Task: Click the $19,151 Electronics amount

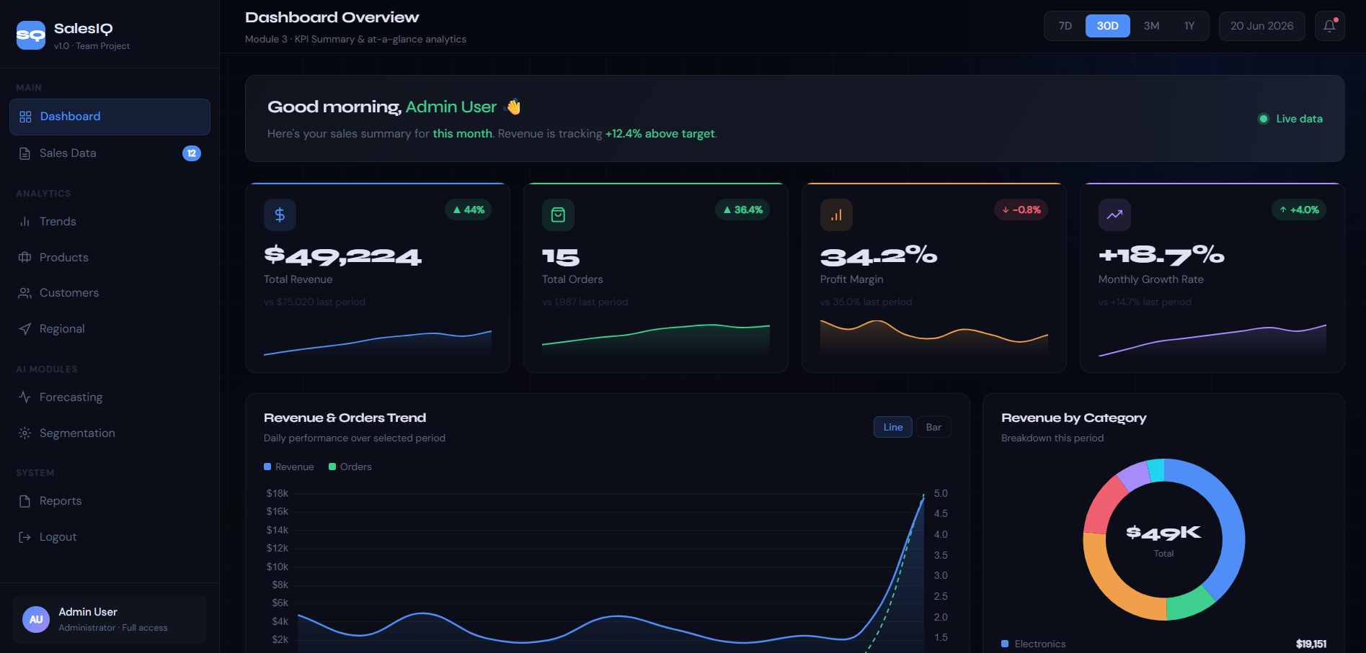Action: point(1311,644)
